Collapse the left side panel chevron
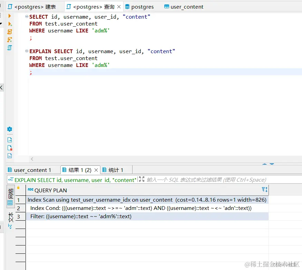 click(x=1, y=87)
